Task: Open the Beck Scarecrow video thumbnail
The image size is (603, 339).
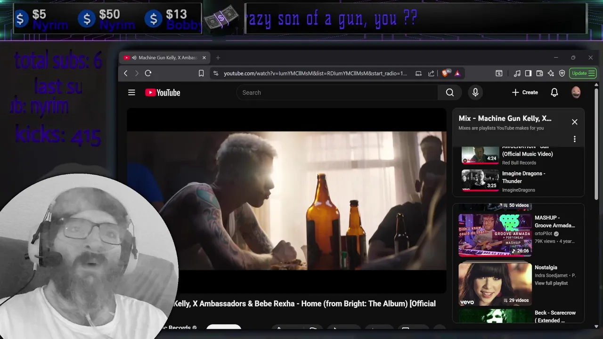Action: click(495, 316)
